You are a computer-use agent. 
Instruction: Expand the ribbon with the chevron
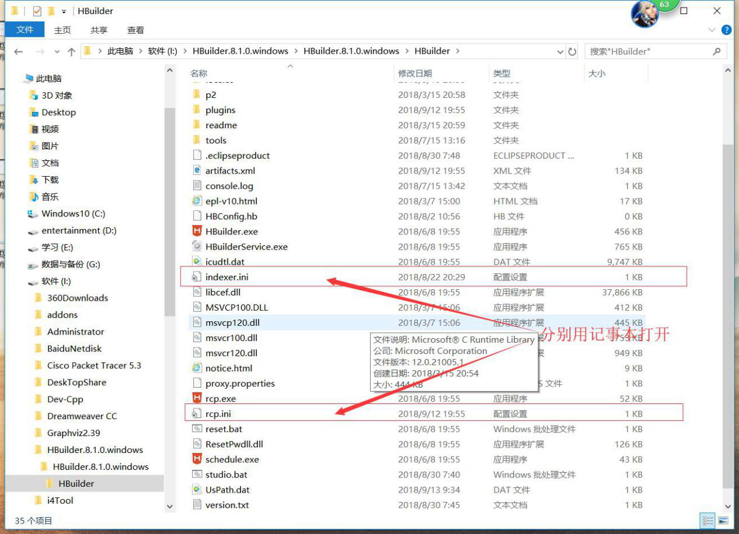tap(712, 30)
